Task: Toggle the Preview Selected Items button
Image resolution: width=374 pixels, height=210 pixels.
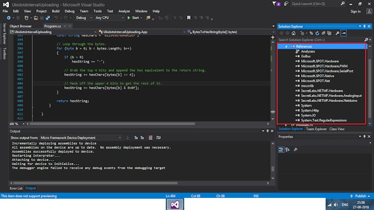Action: (x=344, y=33)
